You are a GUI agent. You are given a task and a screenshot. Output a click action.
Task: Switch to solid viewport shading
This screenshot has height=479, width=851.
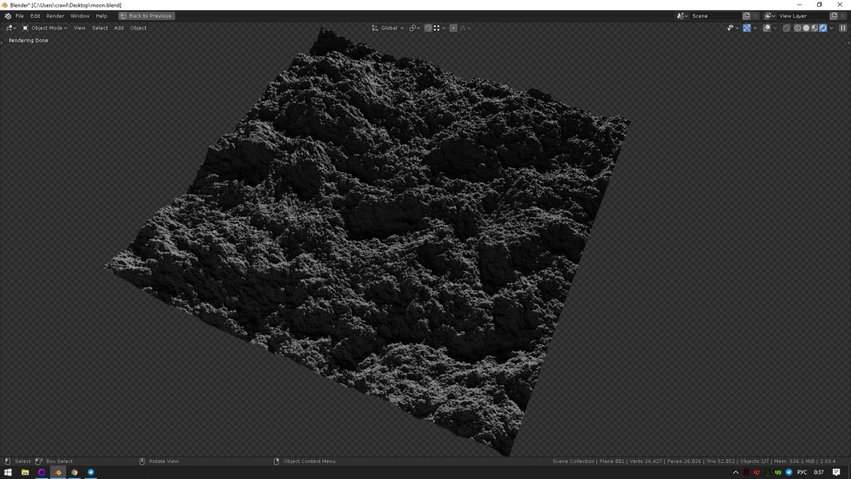[x=806, y=28]
